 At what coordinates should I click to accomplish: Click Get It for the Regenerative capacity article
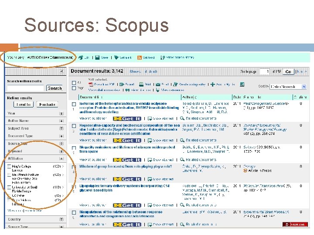point(127,141)
